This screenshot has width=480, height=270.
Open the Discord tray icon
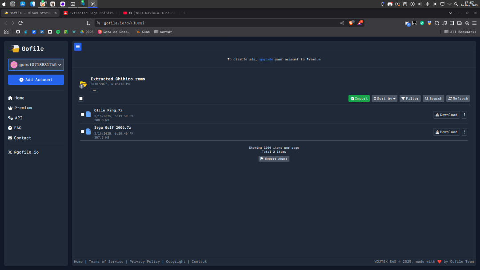[390, 4]
